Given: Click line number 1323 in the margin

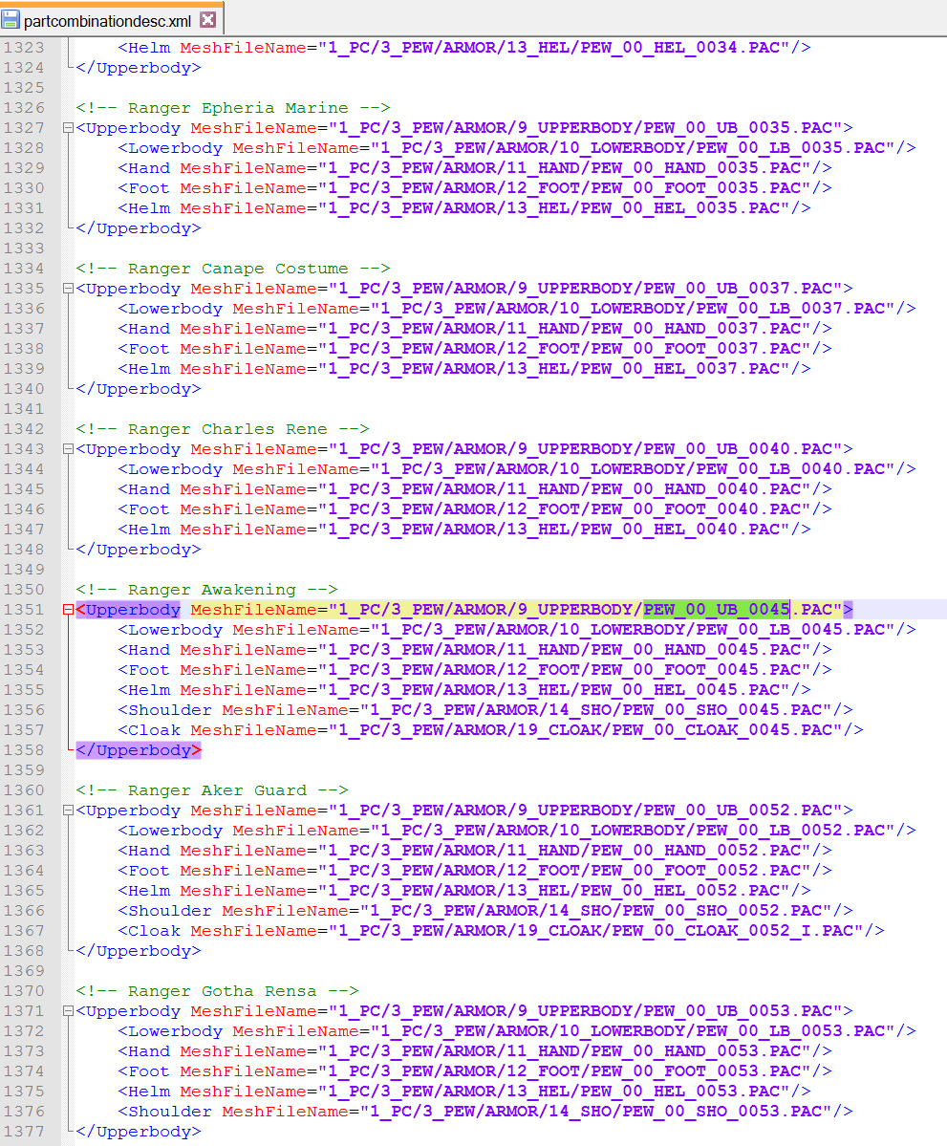Looking at the screenshot, I should tap(24, 48).
